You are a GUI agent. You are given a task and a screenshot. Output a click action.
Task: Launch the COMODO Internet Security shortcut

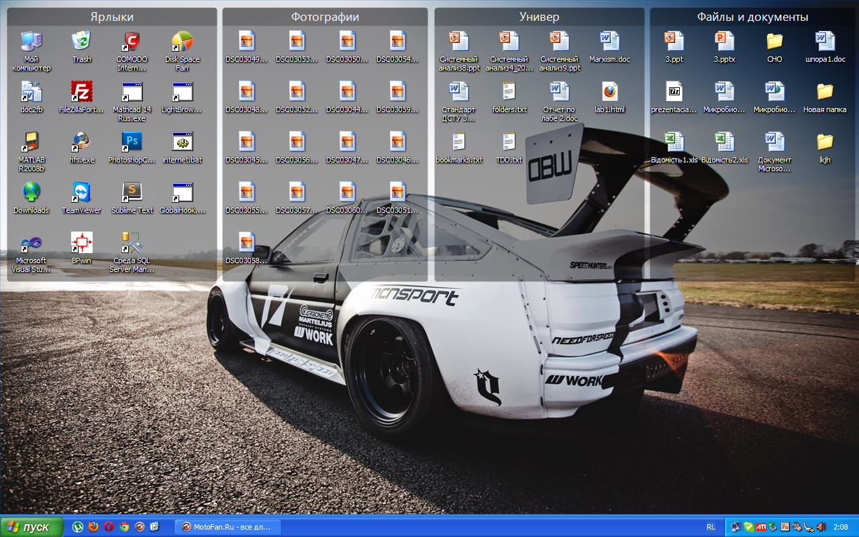pos(132,42)
